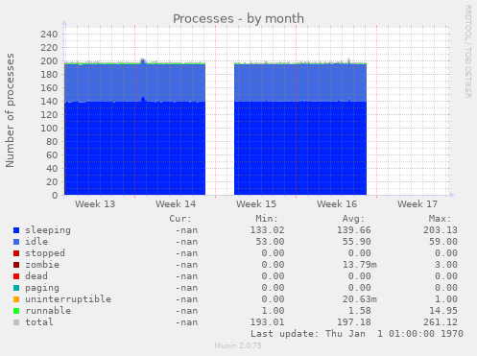Select the 'runnable' legend label
Viewport: 477px width, 356px height.
48,311
